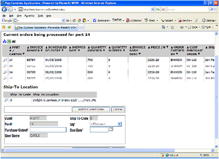This screenshot has height=159, width=219.
Task: Open the calendar picker beside Due Date
Action: (111, 129)
